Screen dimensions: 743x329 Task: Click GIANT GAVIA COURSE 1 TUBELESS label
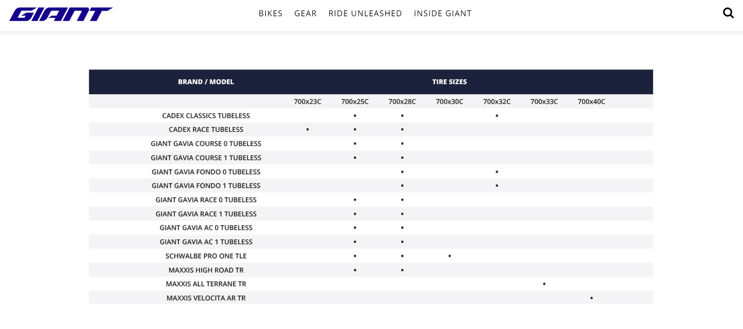tap(206, 158)
